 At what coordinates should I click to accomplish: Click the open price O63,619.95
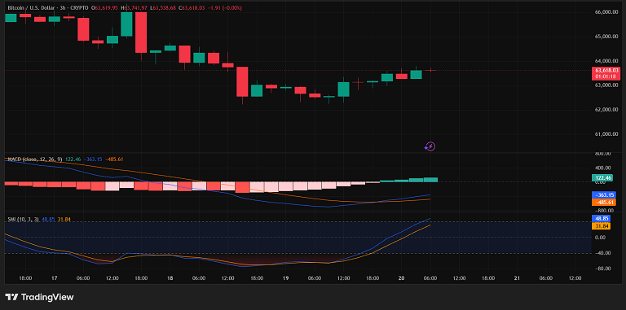[x=105, y=7]
